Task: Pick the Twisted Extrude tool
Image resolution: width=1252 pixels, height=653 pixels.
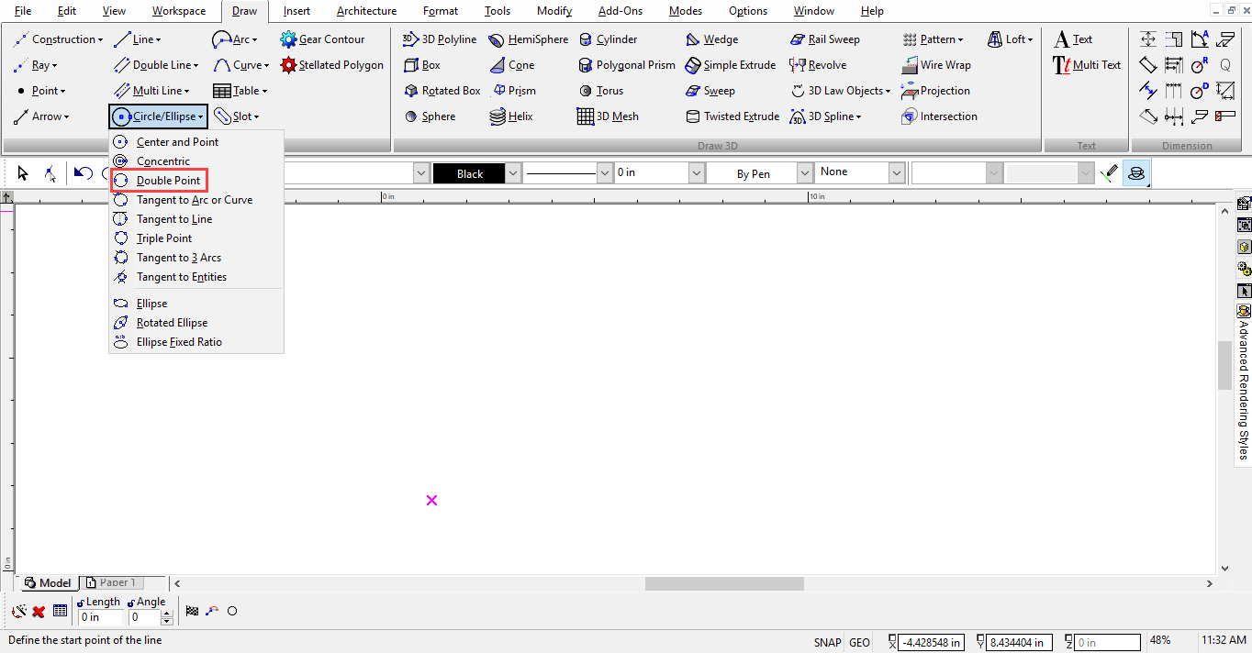Action: (x=732, y=116)
